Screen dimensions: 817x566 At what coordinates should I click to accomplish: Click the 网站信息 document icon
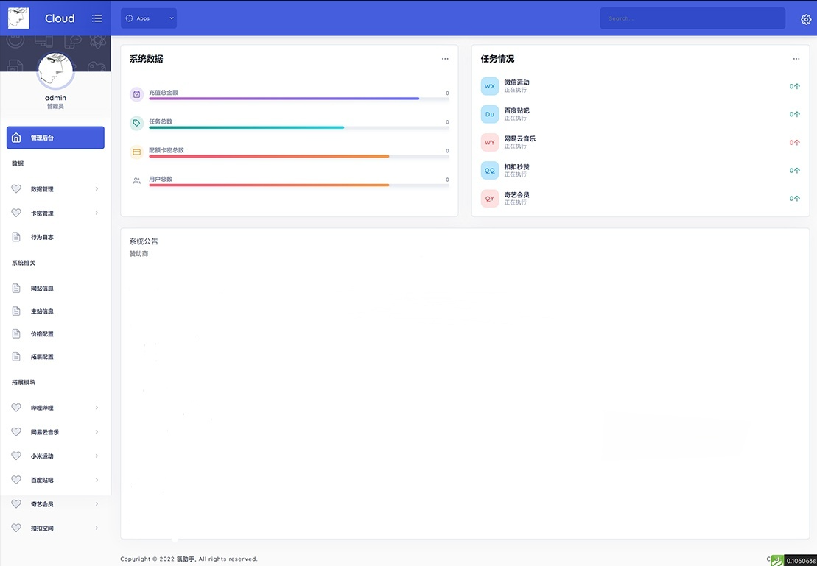coord(16,289)
